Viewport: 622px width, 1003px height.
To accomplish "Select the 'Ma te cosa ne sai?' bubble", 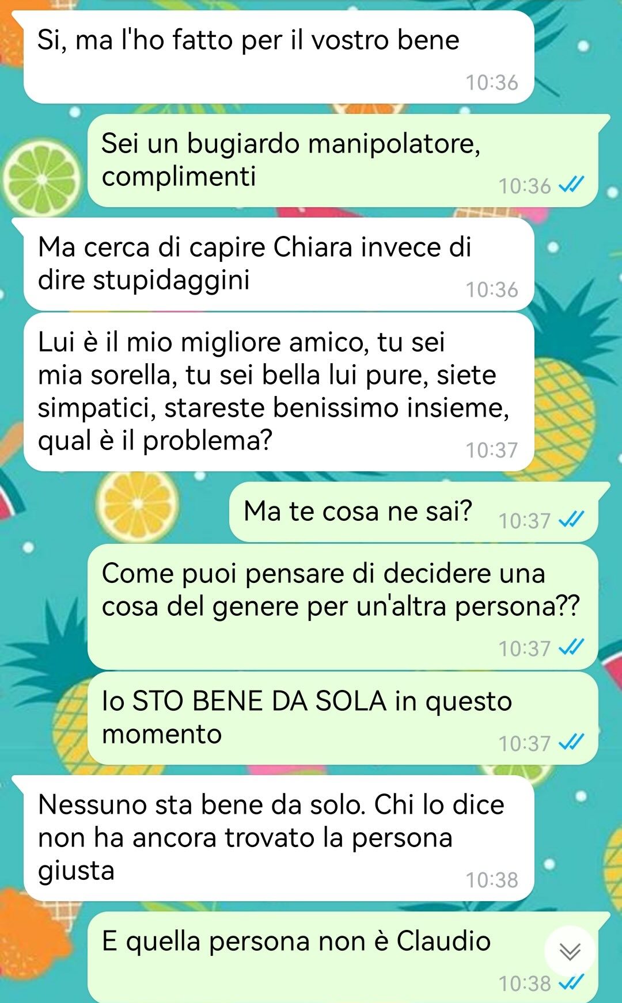I will point(414,512).
